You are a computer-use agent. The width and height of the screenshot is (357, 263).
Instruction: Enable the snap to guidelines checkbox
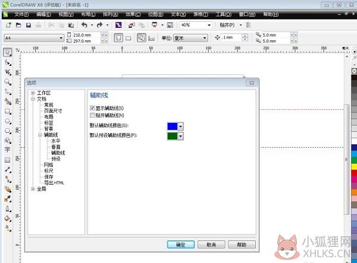(92, 115)
